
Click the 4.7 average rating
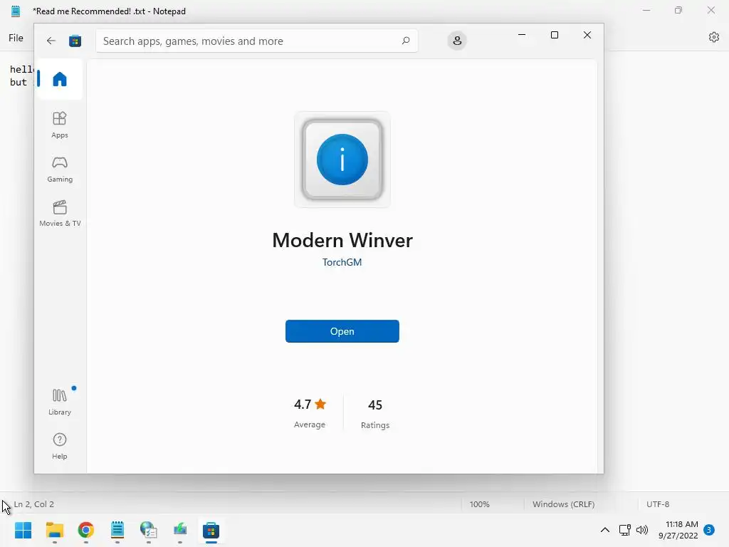pos(310,405)
